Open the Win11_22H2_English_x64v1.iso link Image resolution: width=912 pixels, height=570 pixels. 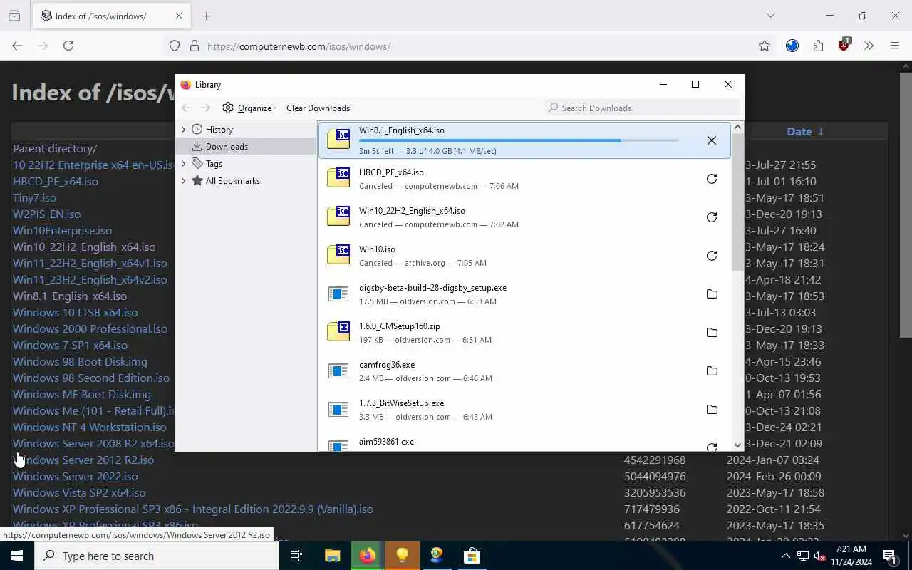(90, 263)
